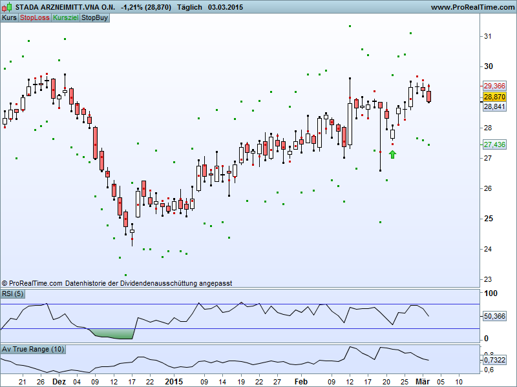Click the red 29,366 price label
This screenshot has width=517, height=387.
(x=494, y=85)
